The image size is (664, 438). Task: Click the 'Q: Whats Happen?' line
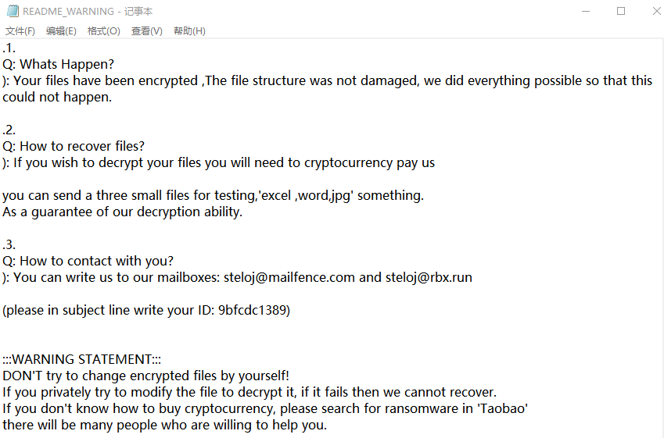(59, 64)
